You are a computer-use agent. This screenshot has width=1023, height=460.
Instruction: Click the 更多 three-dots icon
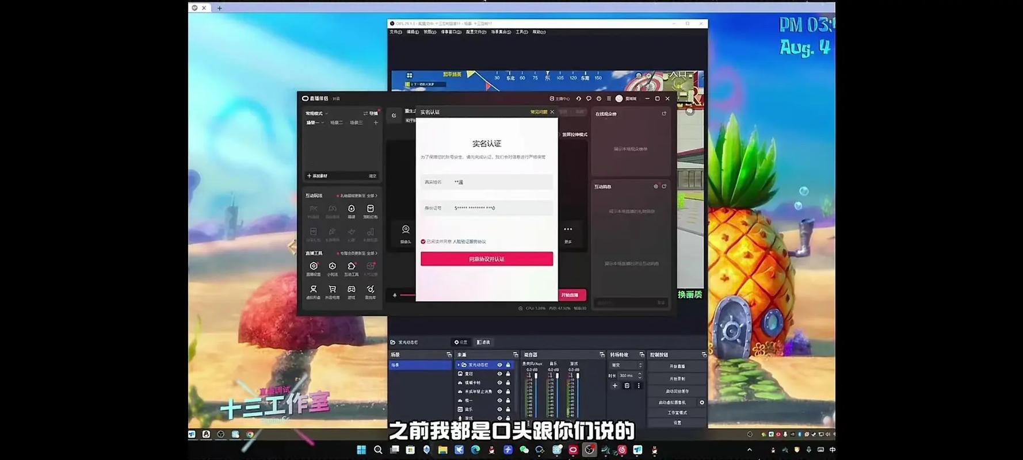(x=568, y=229)
